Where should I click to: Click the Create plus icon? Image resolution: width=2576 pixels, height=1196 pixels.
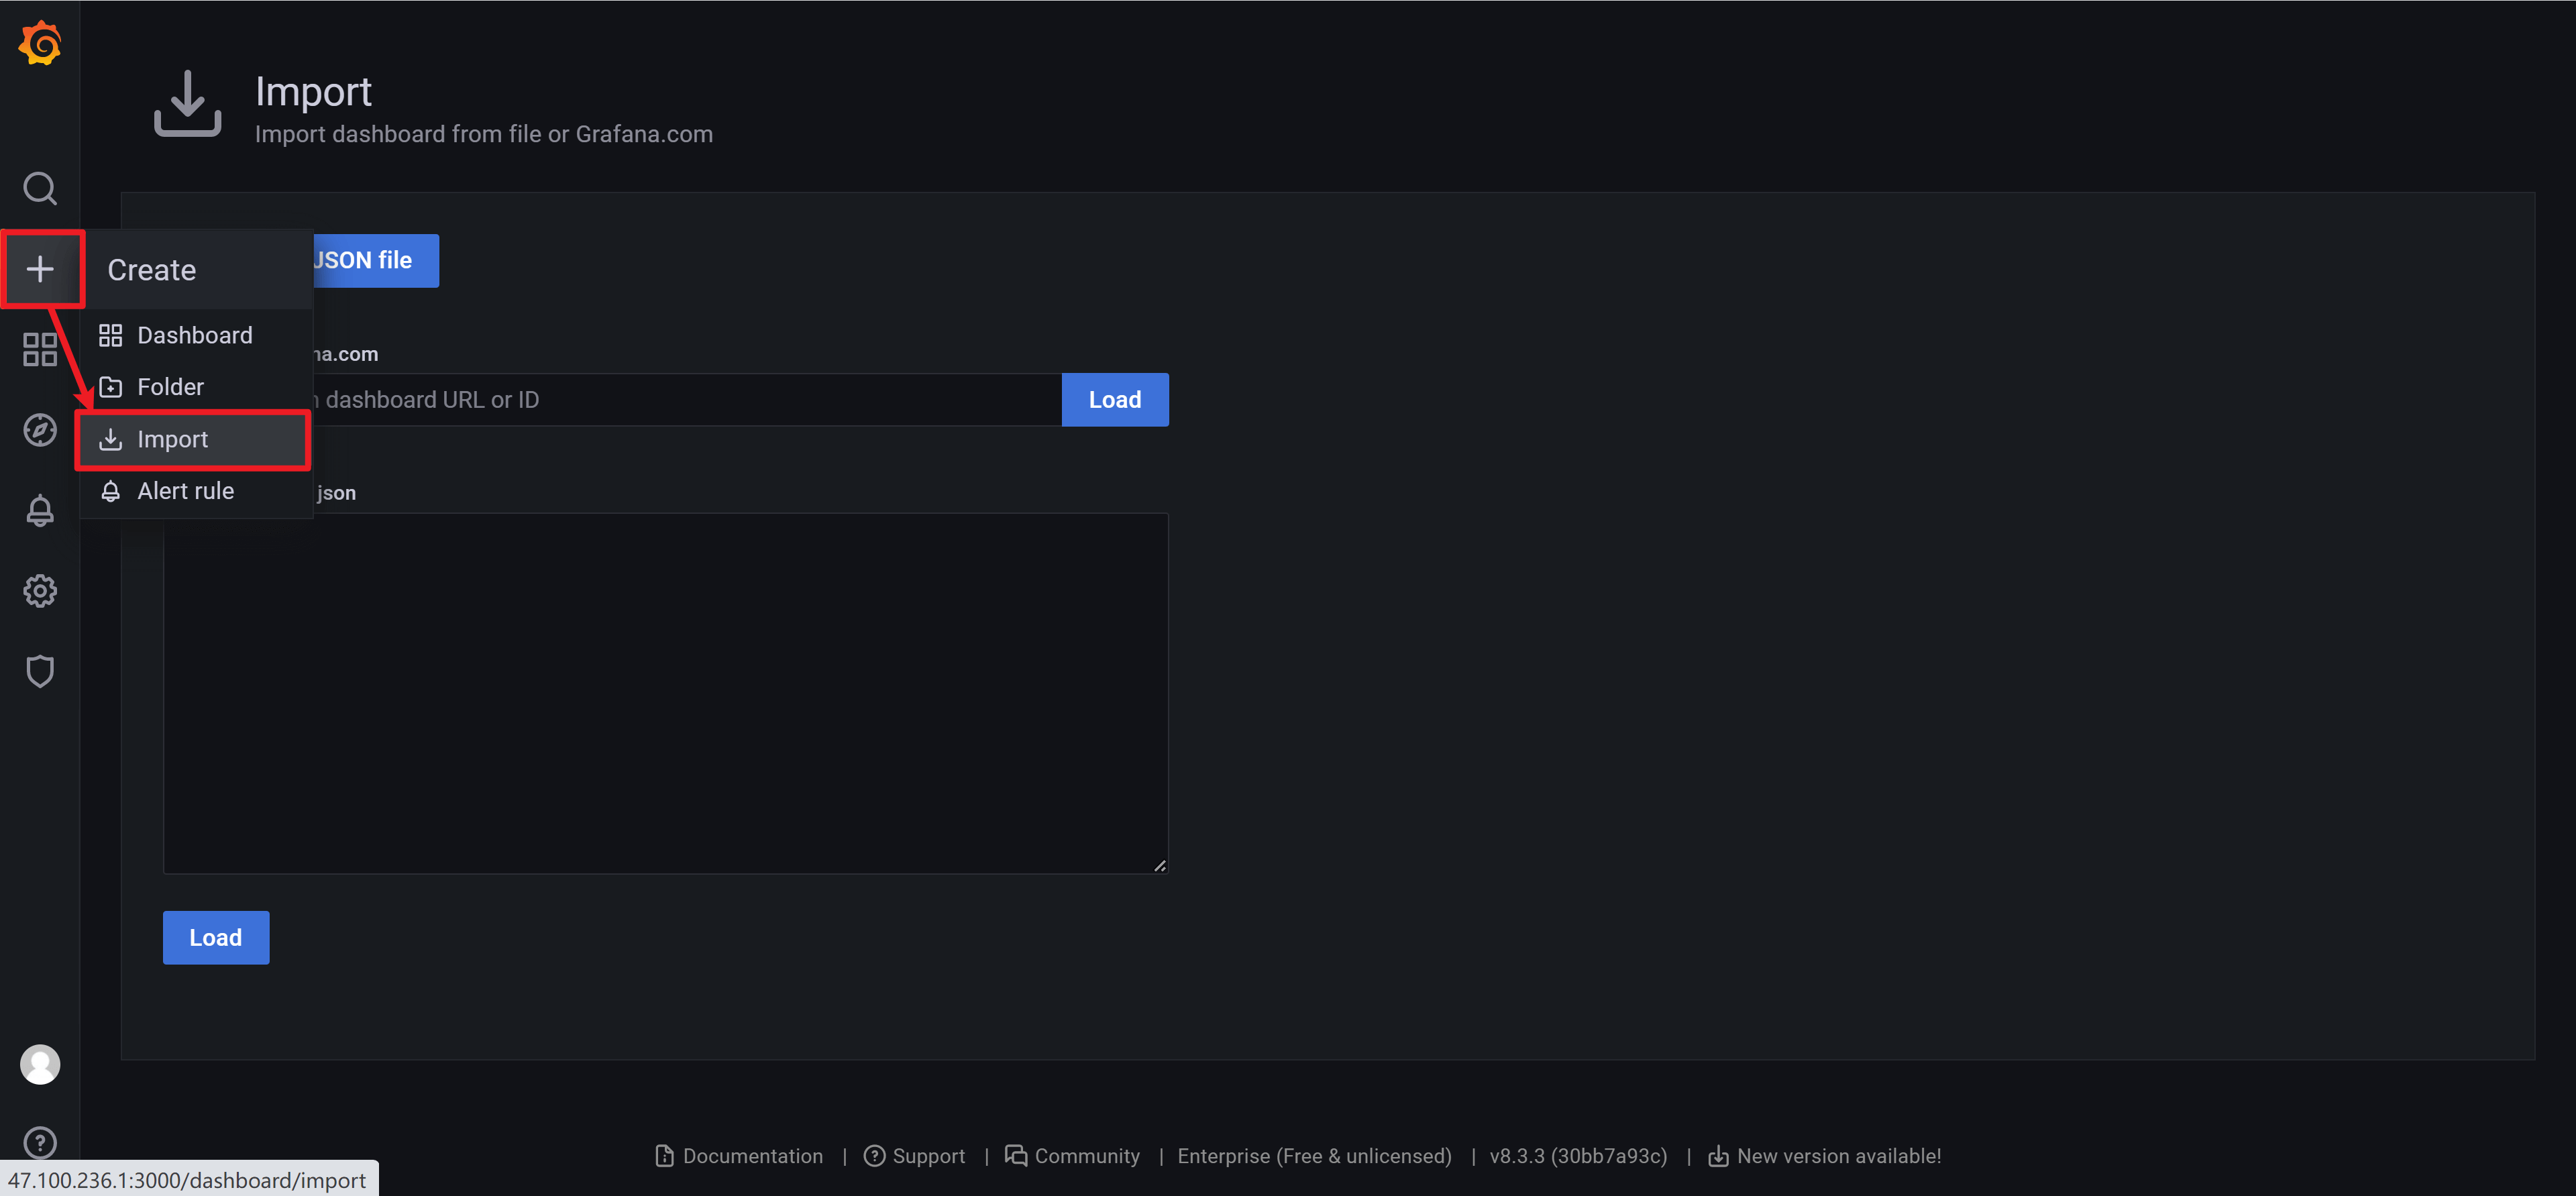40,269
